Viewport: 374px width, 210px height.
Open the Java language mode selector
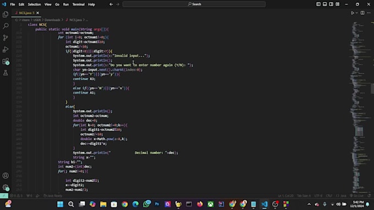pyautogui.click(x=342, y=196)
